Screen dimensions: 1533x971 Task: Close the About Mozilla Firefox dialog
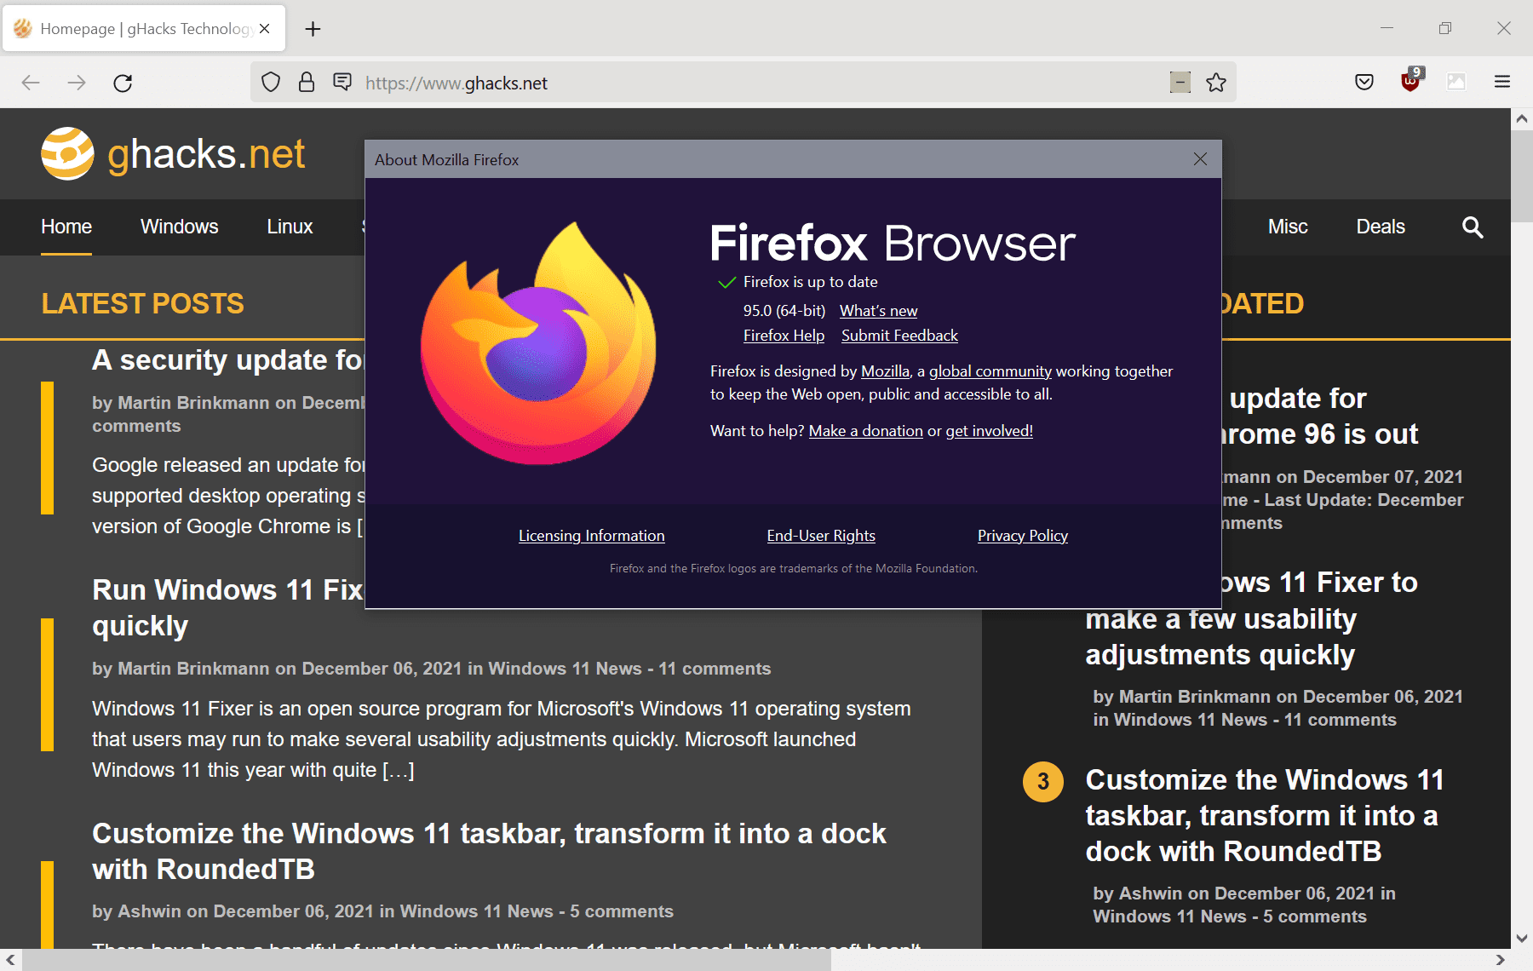[x=1200, y=159]
